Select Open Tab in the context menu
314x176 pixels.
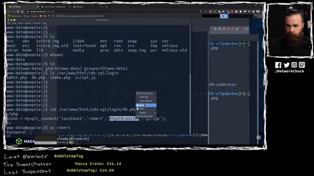point(146,97)
